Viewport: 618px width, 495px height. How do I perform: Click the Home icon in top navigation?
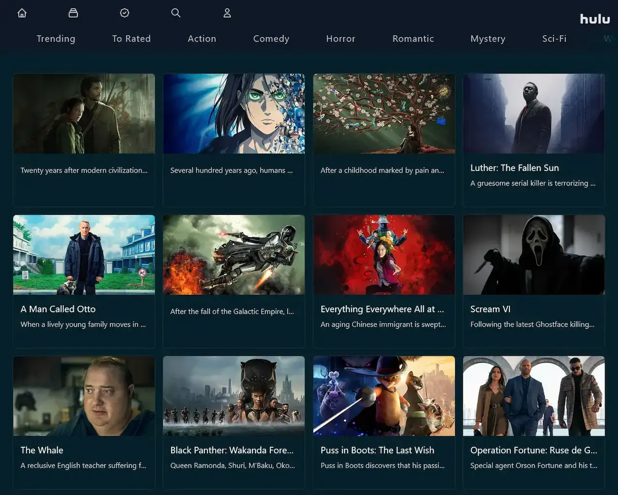(22, 13)
